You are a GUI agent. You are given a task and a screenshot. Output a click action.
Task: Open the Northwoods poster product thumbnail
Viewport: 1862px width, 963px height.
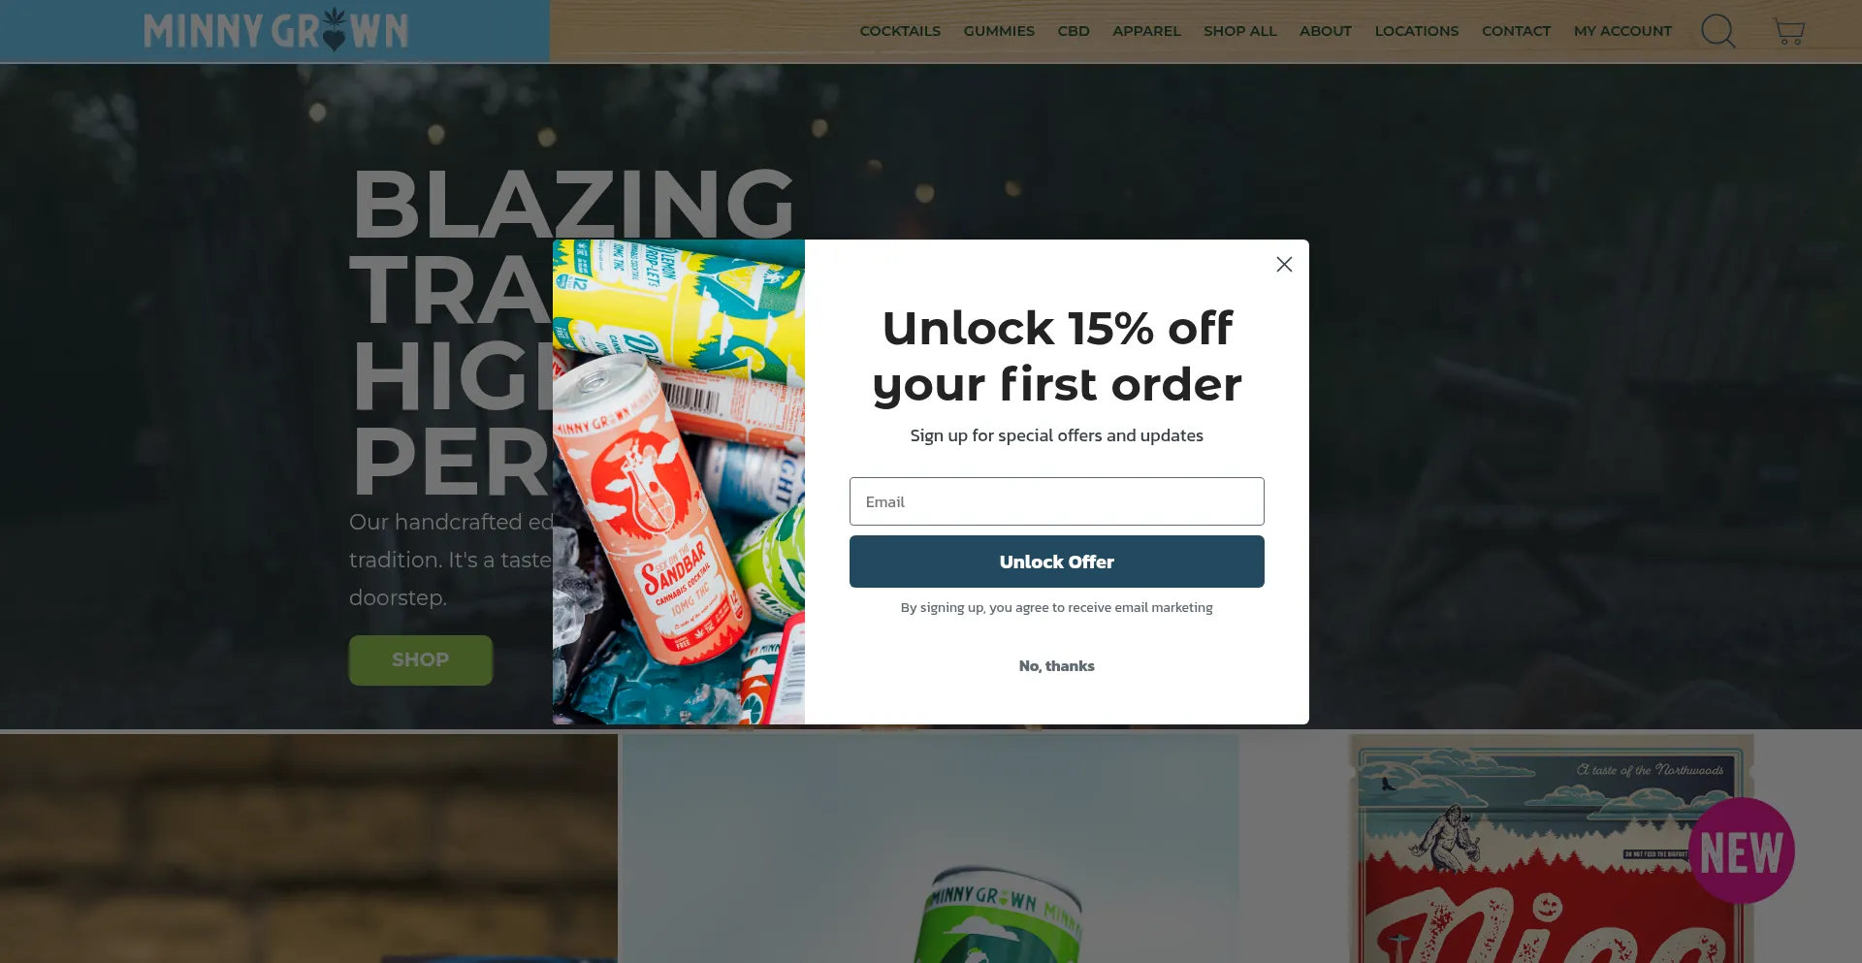click(x=1551, y=850)
